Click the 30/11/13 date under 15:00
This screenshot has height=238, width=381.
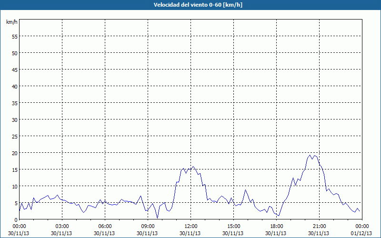233,233
